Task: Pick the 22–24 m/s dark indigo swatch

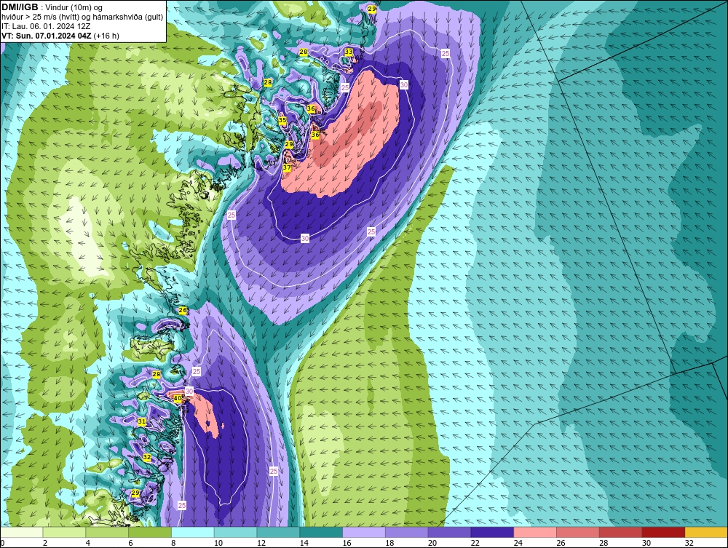Action: 492,532
